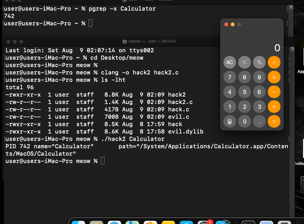Click the clang compile command line
The height and width of the screenshot is (224, 304).
pos(139,73)
